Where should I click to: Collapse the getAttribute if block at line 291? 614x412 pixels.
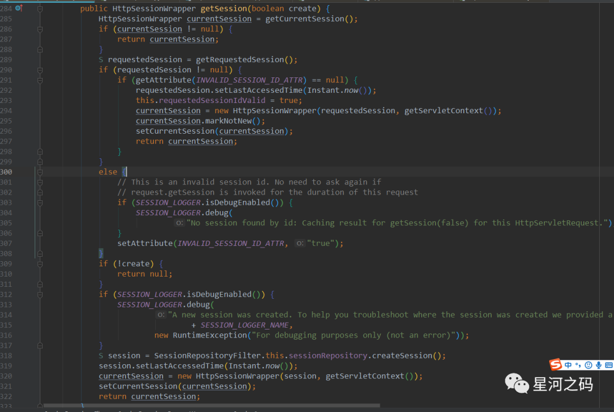tap(40, 80)
